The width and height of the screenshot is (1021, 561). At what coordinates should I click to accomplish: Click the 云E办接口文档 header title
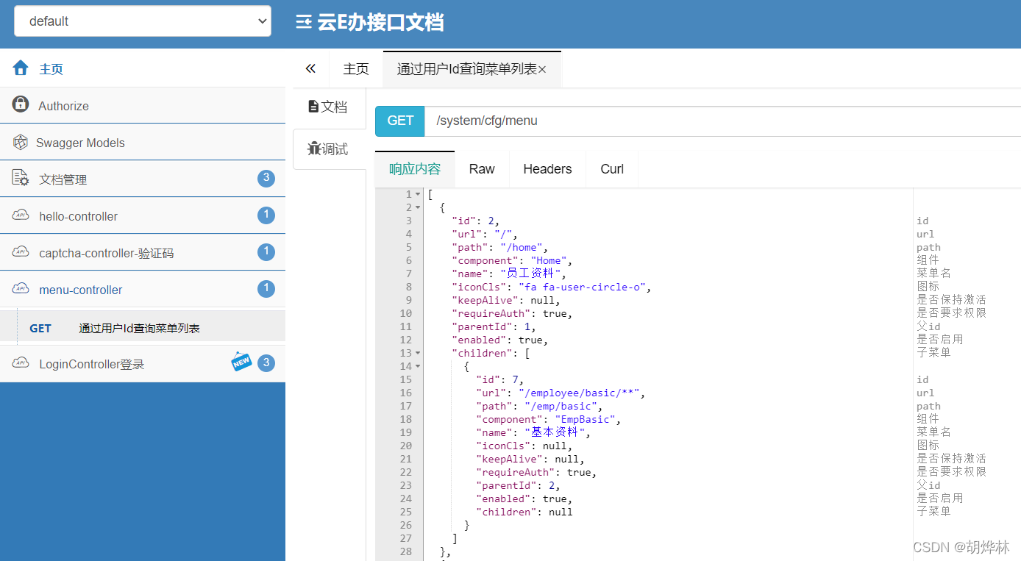[x=380, y=22]
